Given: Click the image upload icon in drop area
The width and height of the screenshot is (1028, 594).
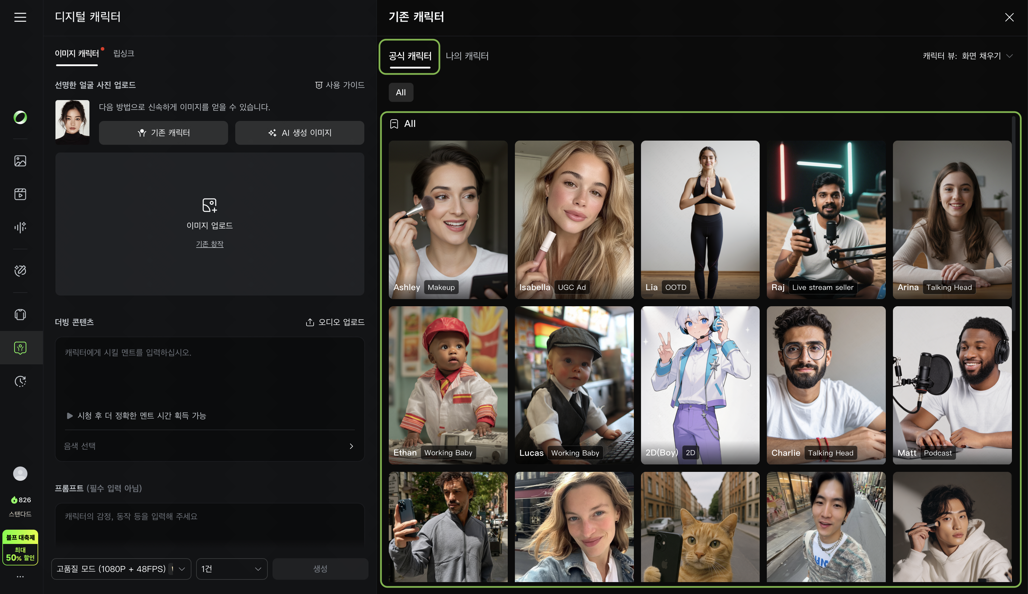Looking at the screenshot, I should 210,205.
